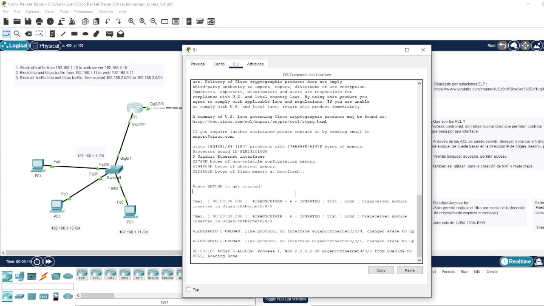Open the File menu
This screenshot has height=306, width=544.
tap(6, 12)
